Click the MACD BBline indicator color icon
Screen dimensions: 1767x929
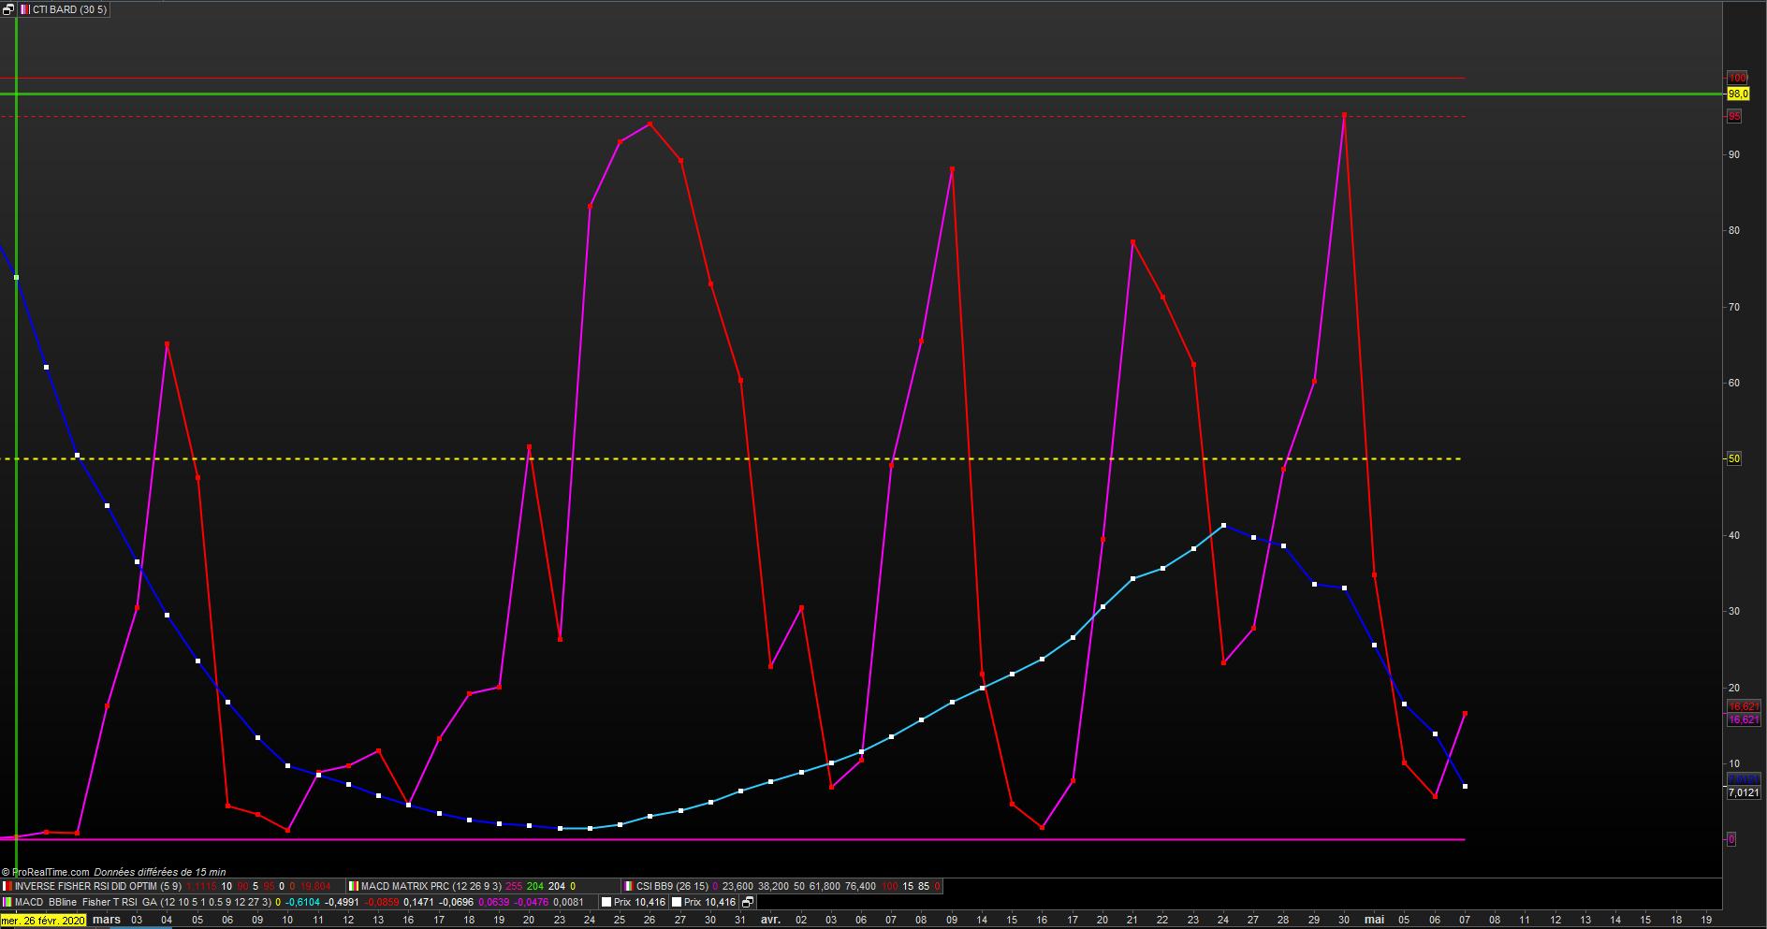click(x=7, y=902)
